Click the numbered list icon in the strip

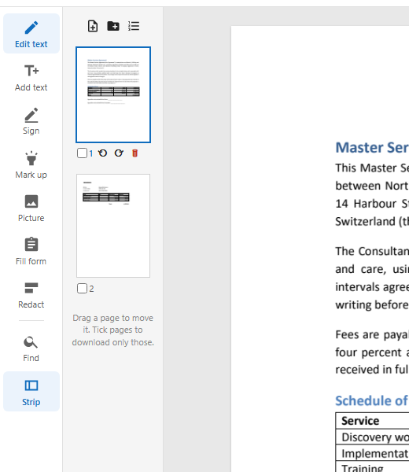(134, 26)
